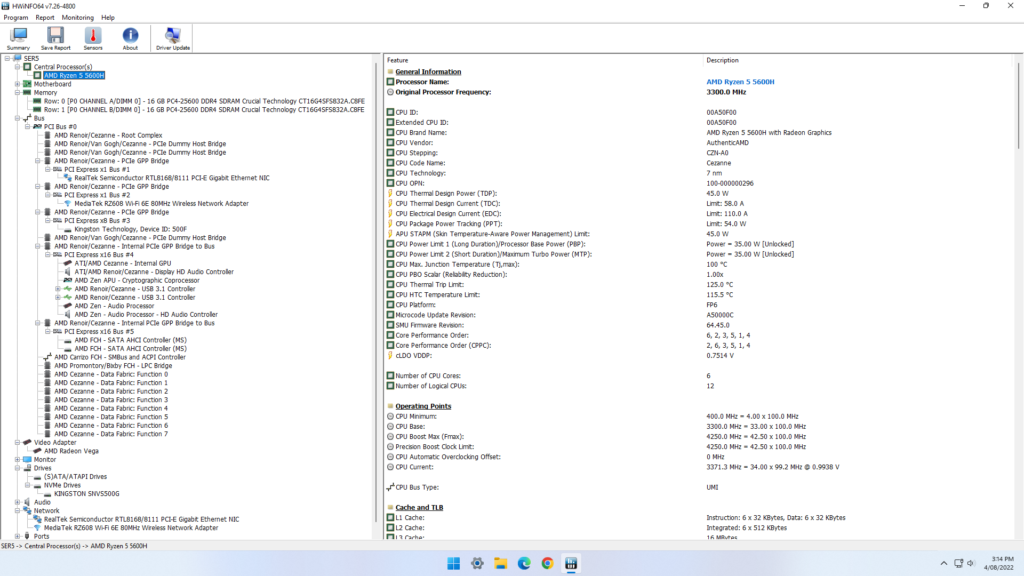Click the General Information section header
The image size is (1024, 576).
[428, 72]
